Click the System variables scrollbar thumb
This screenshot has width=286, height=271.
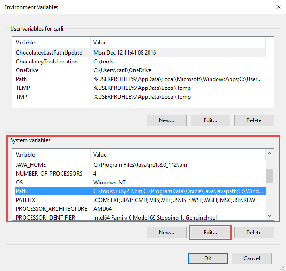[x=269, y=176]
